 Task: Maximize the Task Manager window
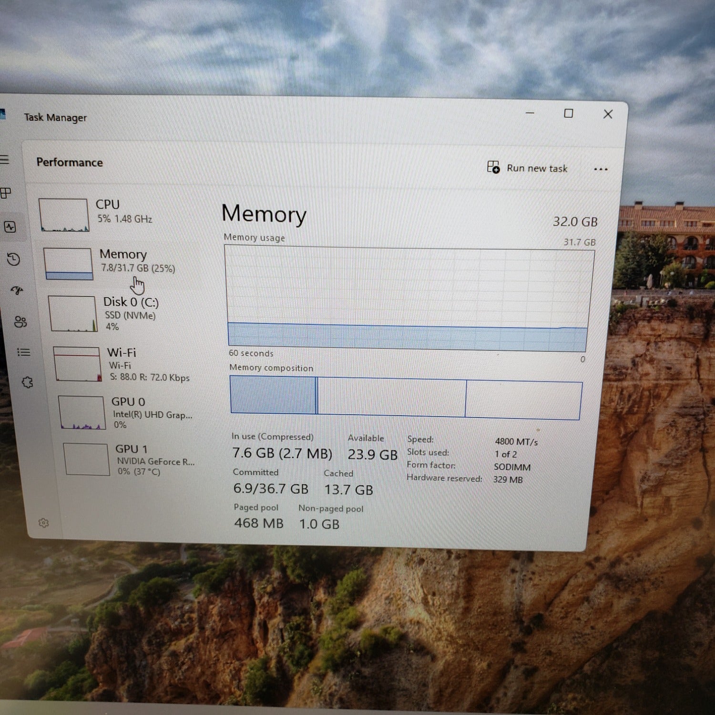point(568,113)
